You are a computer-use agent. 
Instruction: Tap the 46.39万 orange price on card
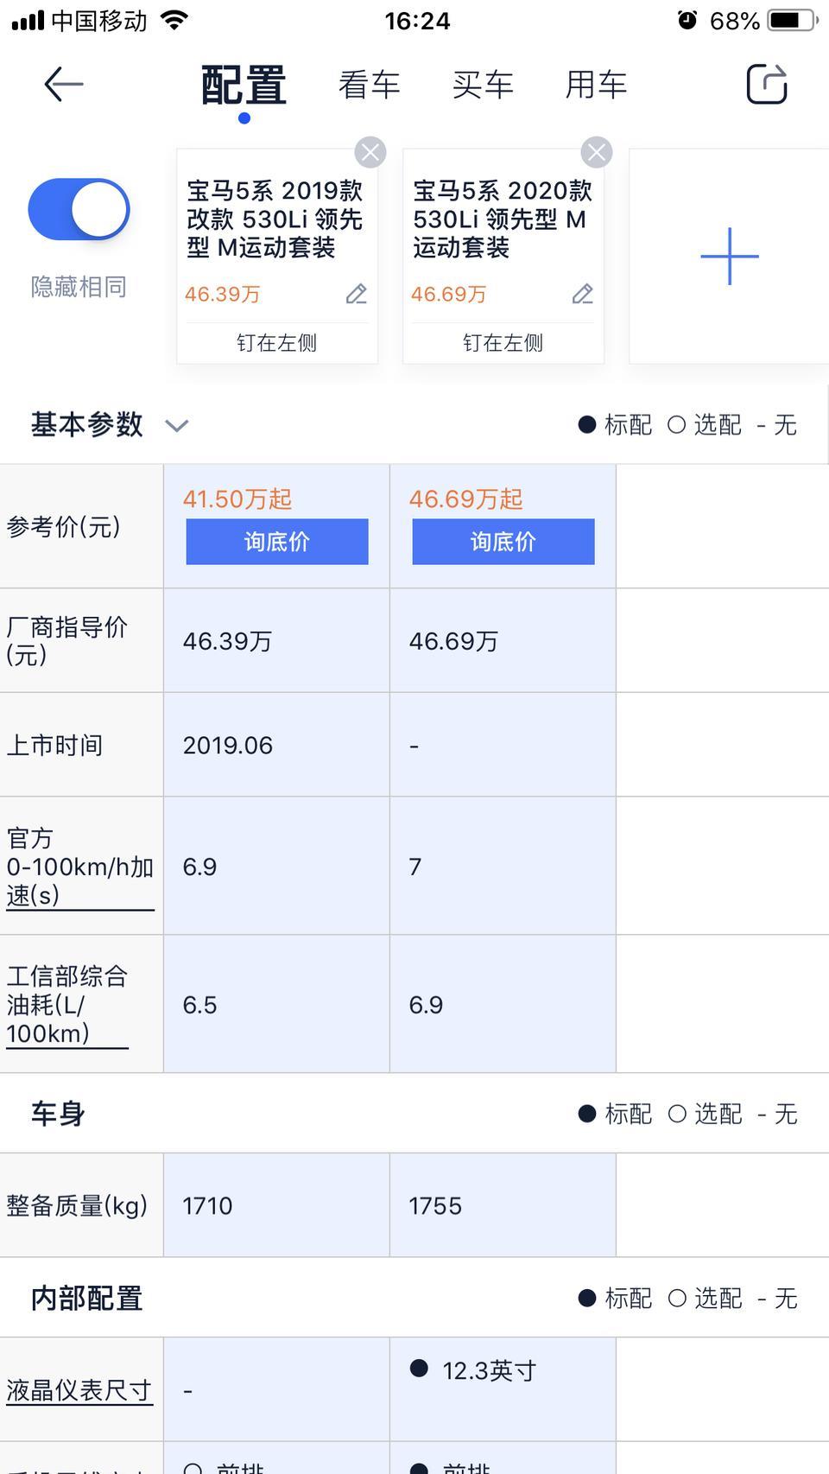tap(222, 294)
